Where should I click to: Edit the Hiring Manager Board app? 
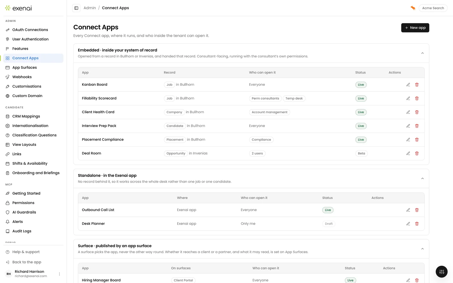pos(408,280)
